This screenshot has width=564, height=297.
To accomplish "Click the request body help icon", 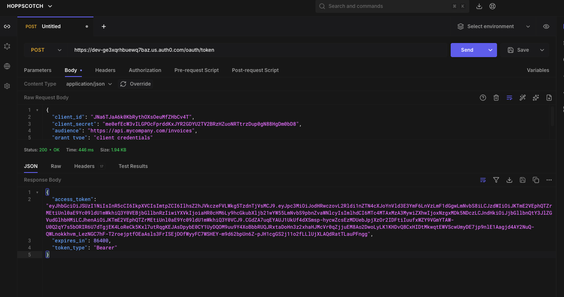I will (x=483, y=98).
